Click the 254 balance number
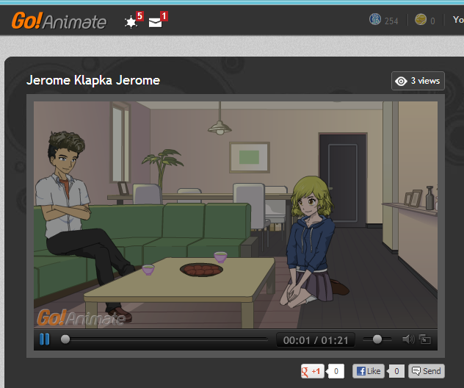 pos(391,21)
